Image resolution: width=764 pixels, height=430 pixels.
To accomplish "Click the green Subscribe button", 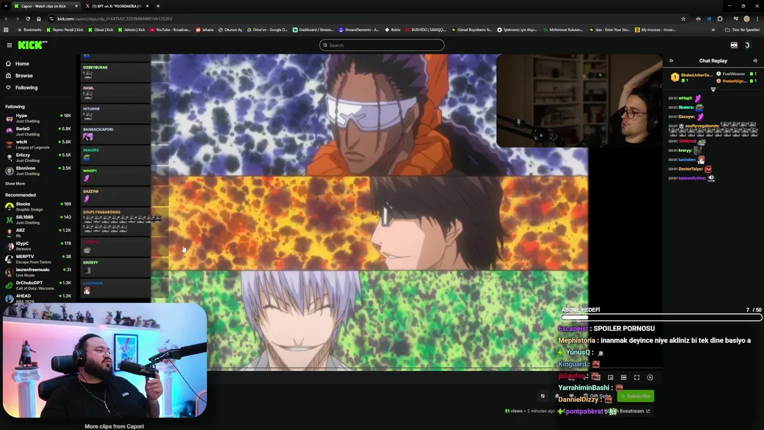I will [635, 396].
